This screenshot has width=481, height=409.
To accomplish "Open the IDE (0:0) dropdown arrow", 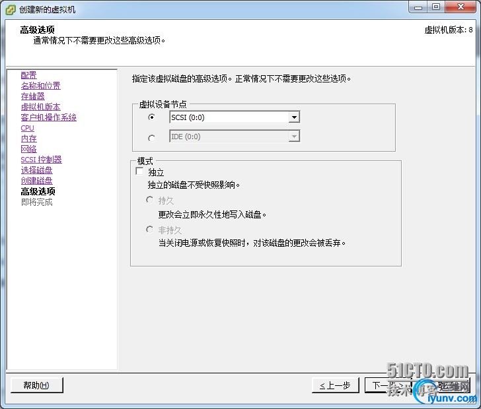I will 294,137.
